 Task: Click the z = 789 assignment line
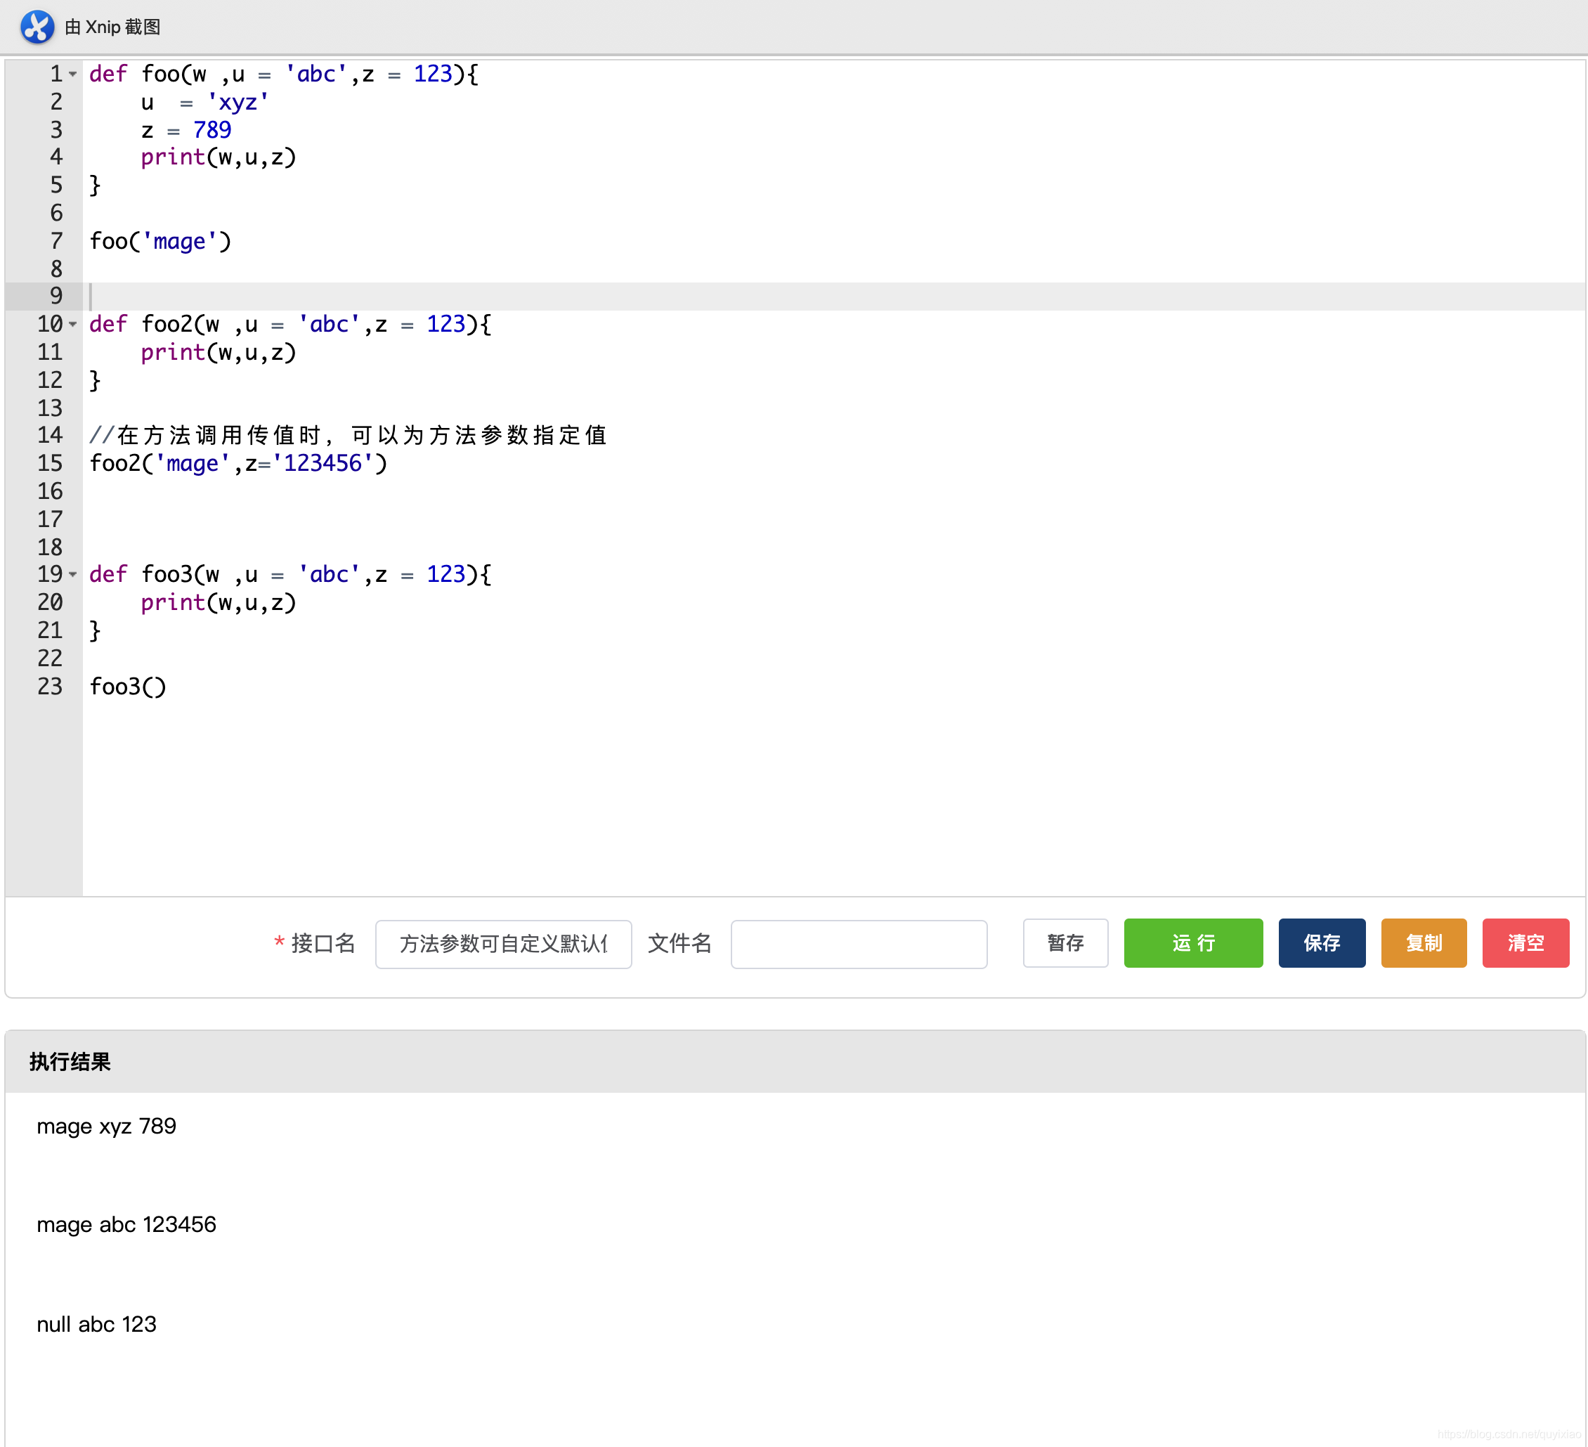[x=186, y=130]
